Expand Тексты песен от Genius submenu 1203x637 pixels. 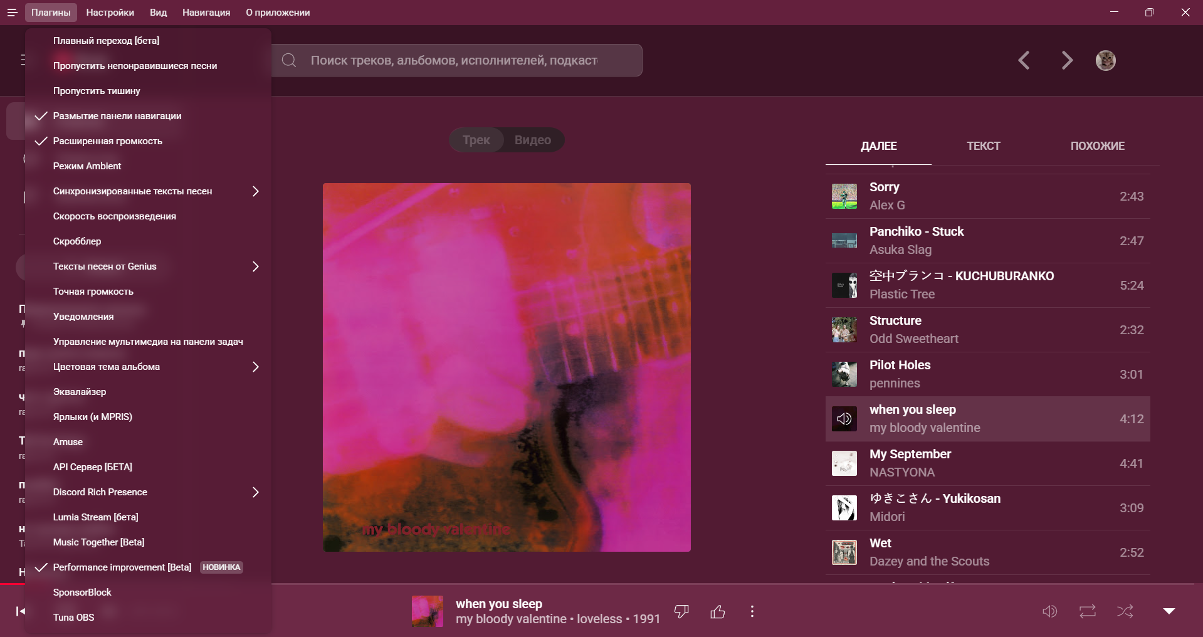pyautogui.click(x=148, y=266)
